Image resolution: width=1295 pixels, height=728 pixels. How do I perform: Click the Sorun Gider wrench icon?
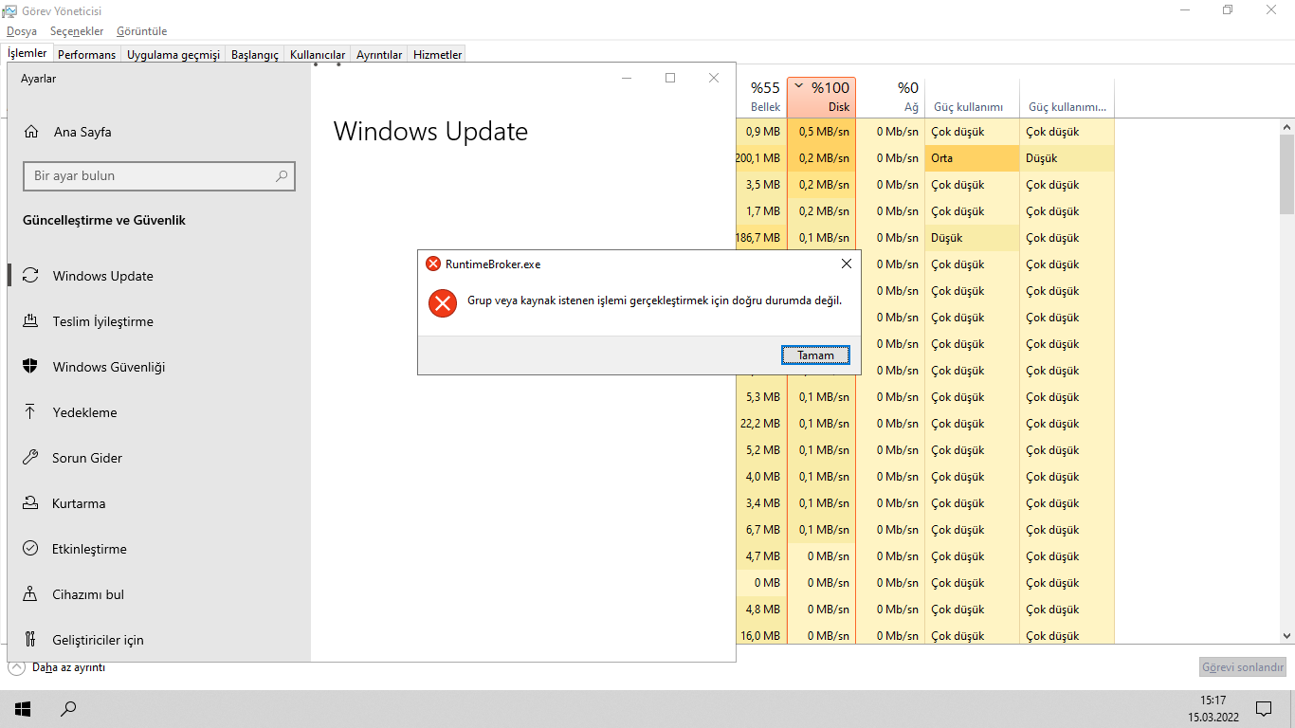30,458
